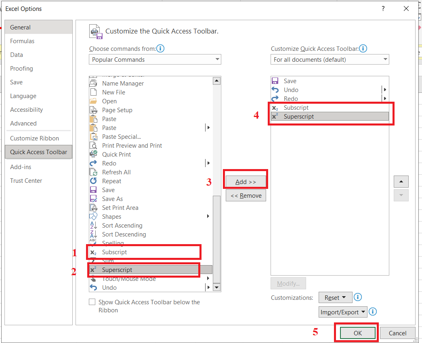Select the Save options category

pyautogui.click(x=38, y=82)
